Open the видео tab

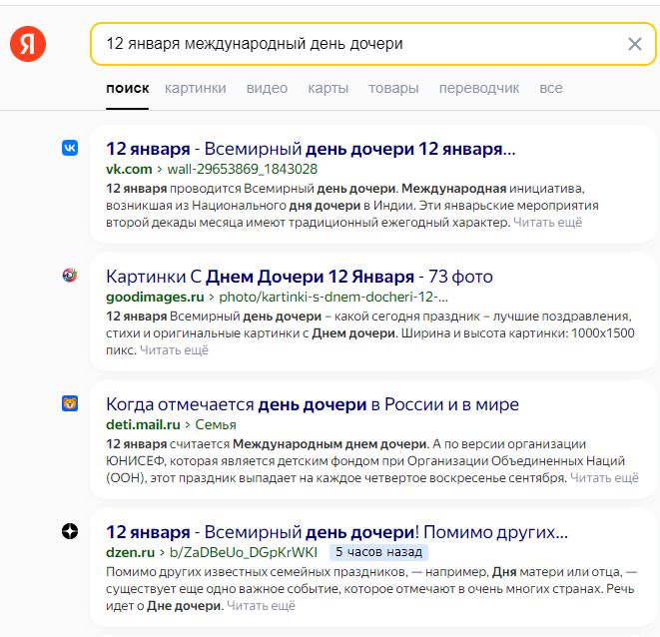[x=267, y=88]
